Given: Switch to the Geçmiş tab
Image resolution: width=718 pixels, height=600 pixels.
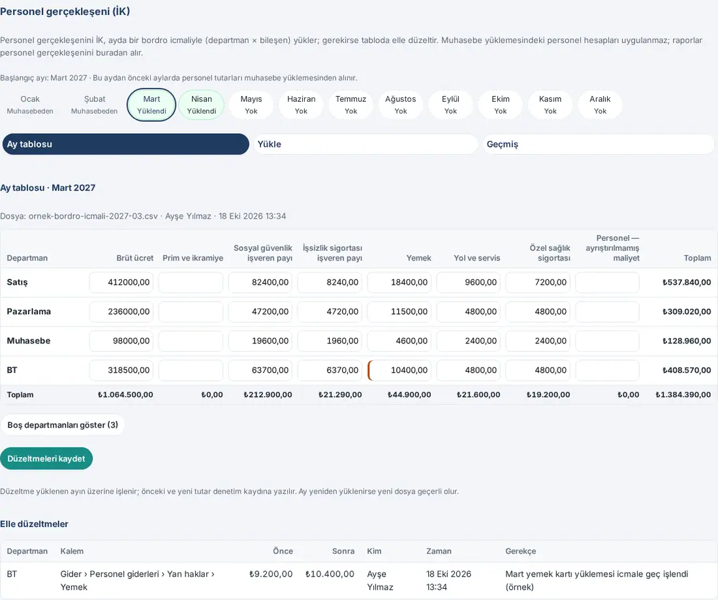Looking at the screenshot, I should pyautogui.click(x=599, y=144).
